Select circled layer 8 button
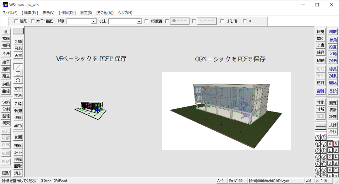The width and height of the screenshot is (339, 184). click(x=323, y=138)
